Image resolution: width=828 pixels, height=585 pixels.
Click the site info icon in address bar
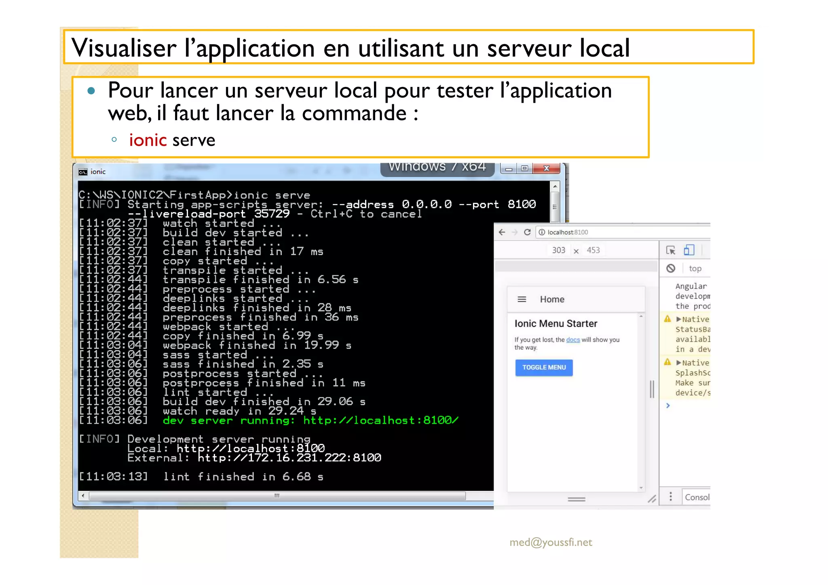pyautogui.click(x=542, y=232)
